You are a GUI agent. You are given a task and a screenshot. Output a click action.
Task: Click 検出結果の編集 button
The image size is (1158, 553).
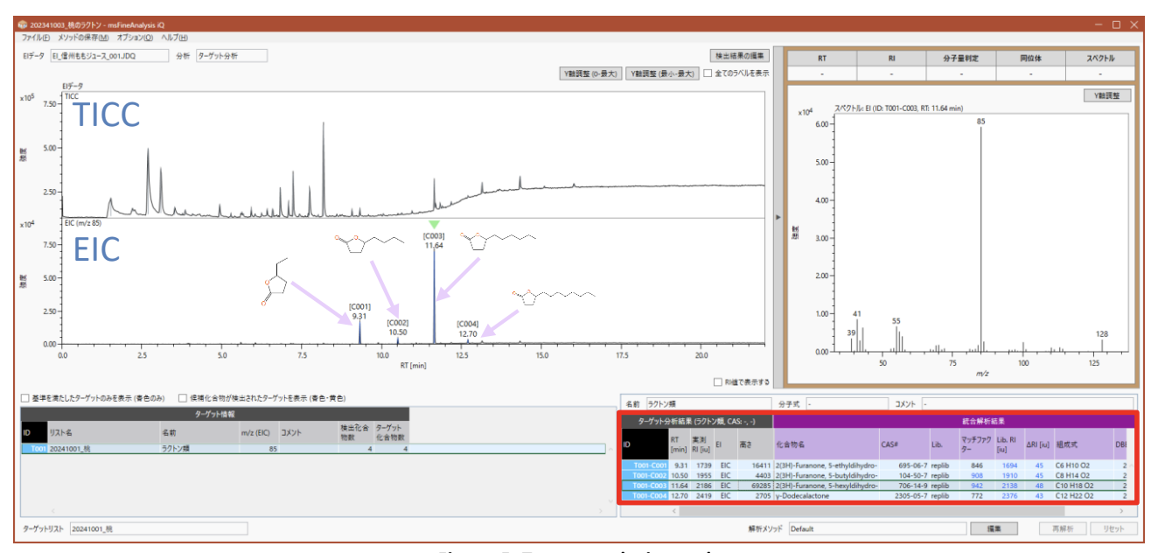tap(739, 55)
